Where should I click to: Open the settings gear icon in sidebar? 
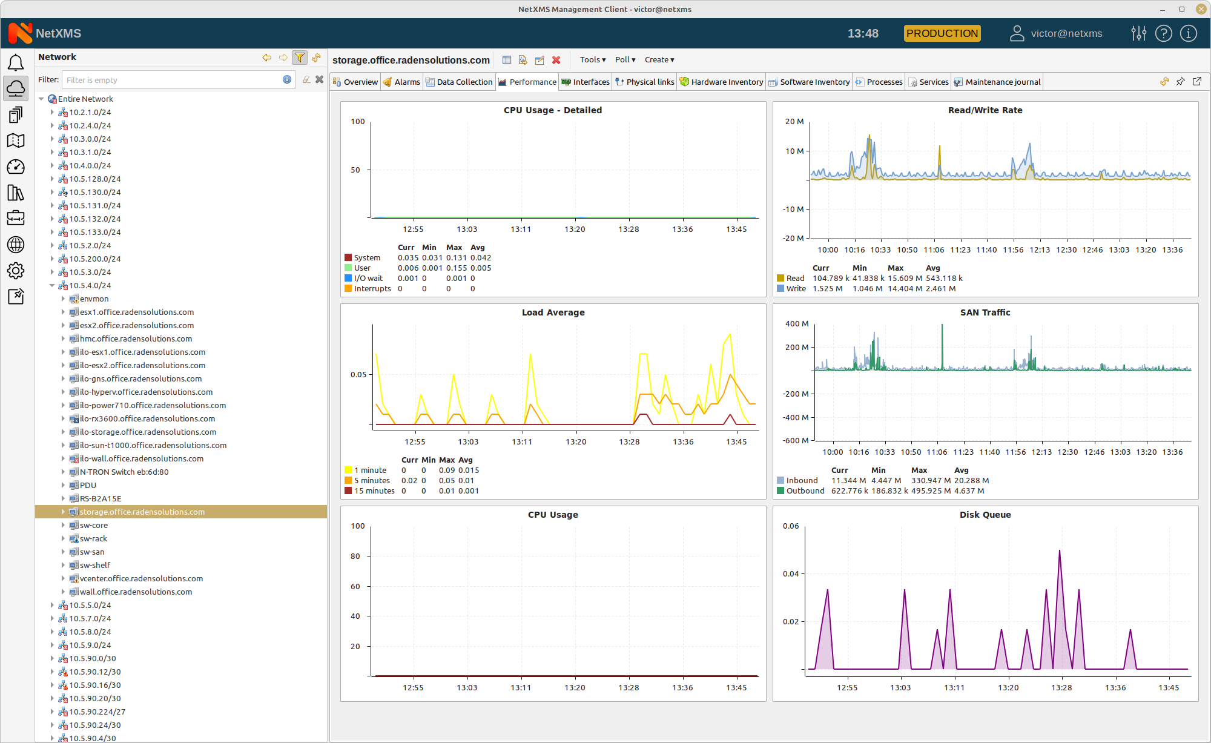click(x=16, y=271)
